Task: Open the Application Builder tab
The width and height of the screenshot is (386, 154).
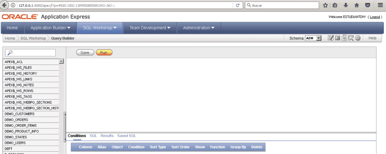Action: [51, 28]
